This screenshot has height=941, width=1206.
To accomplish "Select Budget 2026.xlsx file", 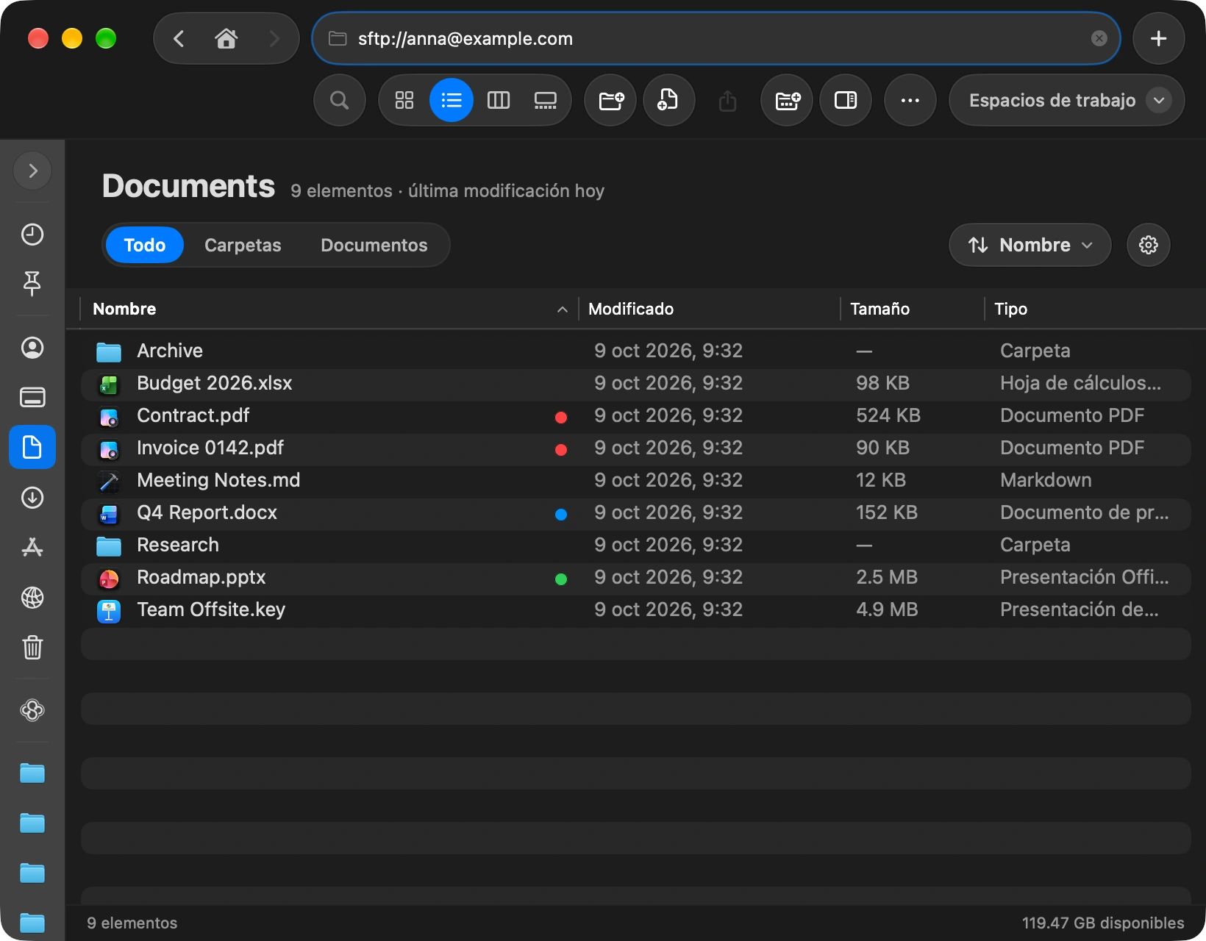I will tap(635, 383).
